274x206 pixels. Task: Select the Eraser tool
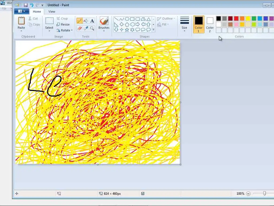pyautogui.click(x=79, y=28)
